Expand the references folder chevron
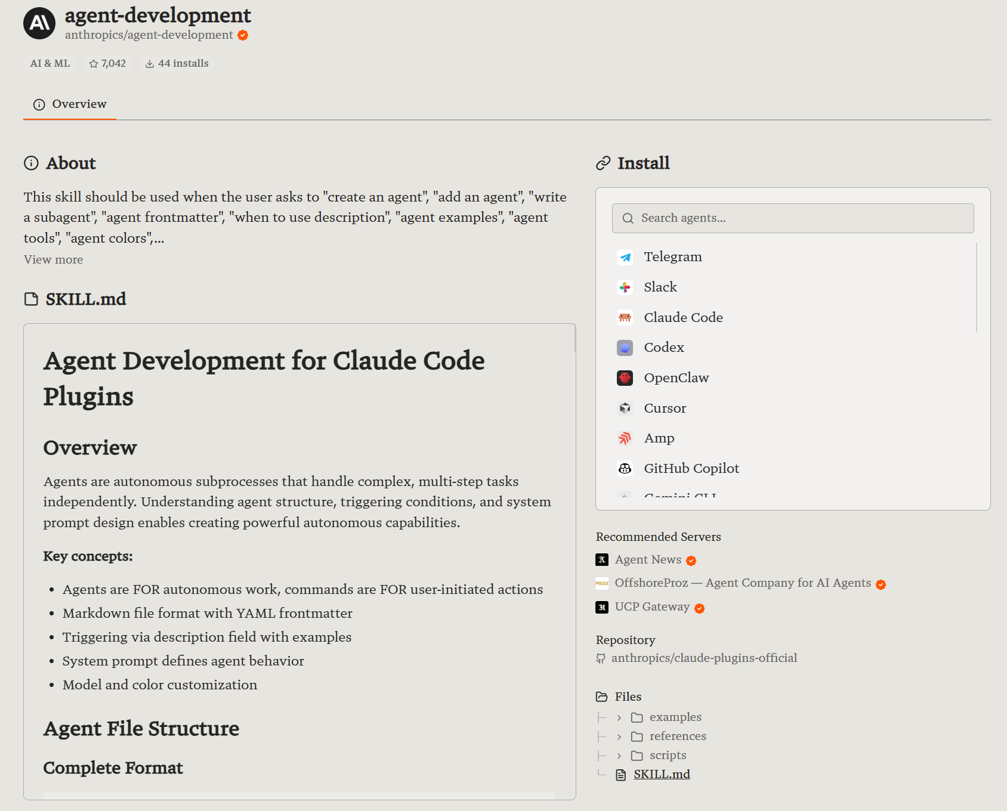Viewport: 1007px width, 811px height. coord(619,736)
